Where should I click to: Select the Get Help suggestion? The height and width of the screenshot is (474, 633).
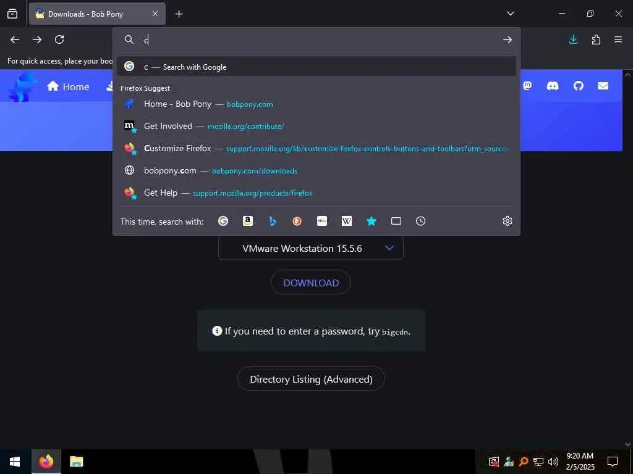point(316,193)
